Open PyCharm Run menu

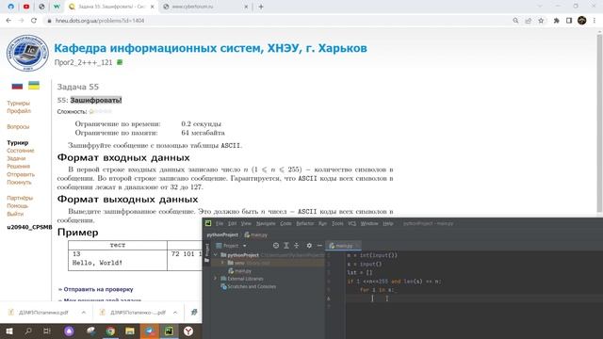point(322,223)
